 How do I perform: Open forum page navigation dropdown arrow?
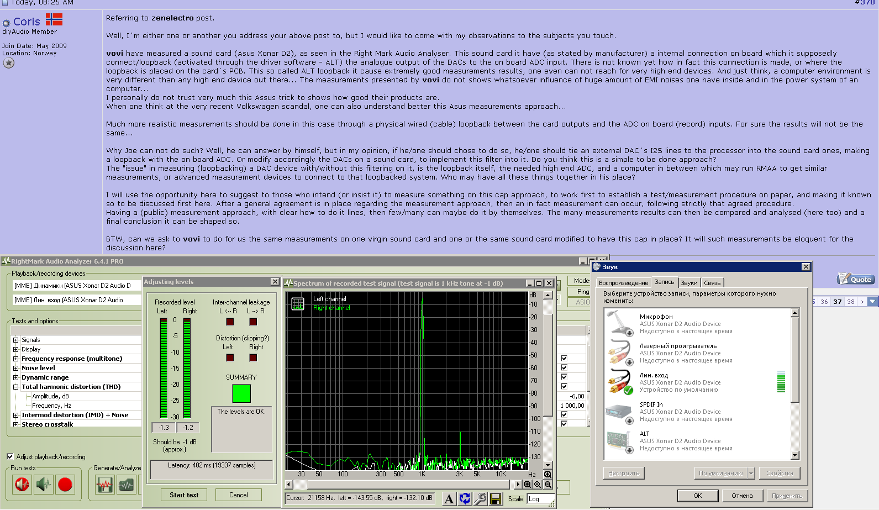(872, 302)
